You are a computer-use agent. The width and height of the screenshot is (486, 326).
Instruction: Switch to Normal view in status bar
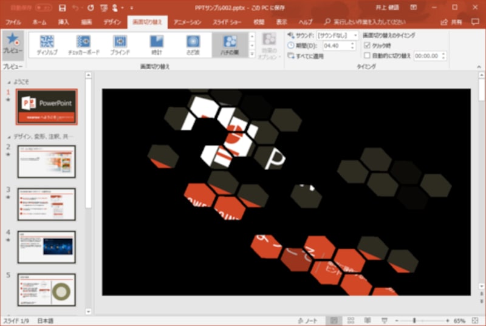point(334,321)
